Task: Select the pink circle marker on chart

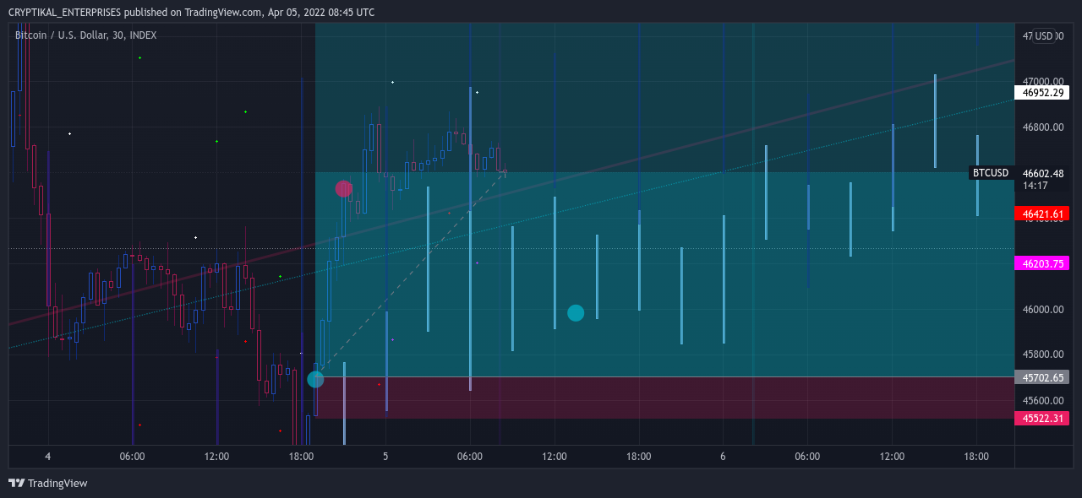Action: (343, 188)
